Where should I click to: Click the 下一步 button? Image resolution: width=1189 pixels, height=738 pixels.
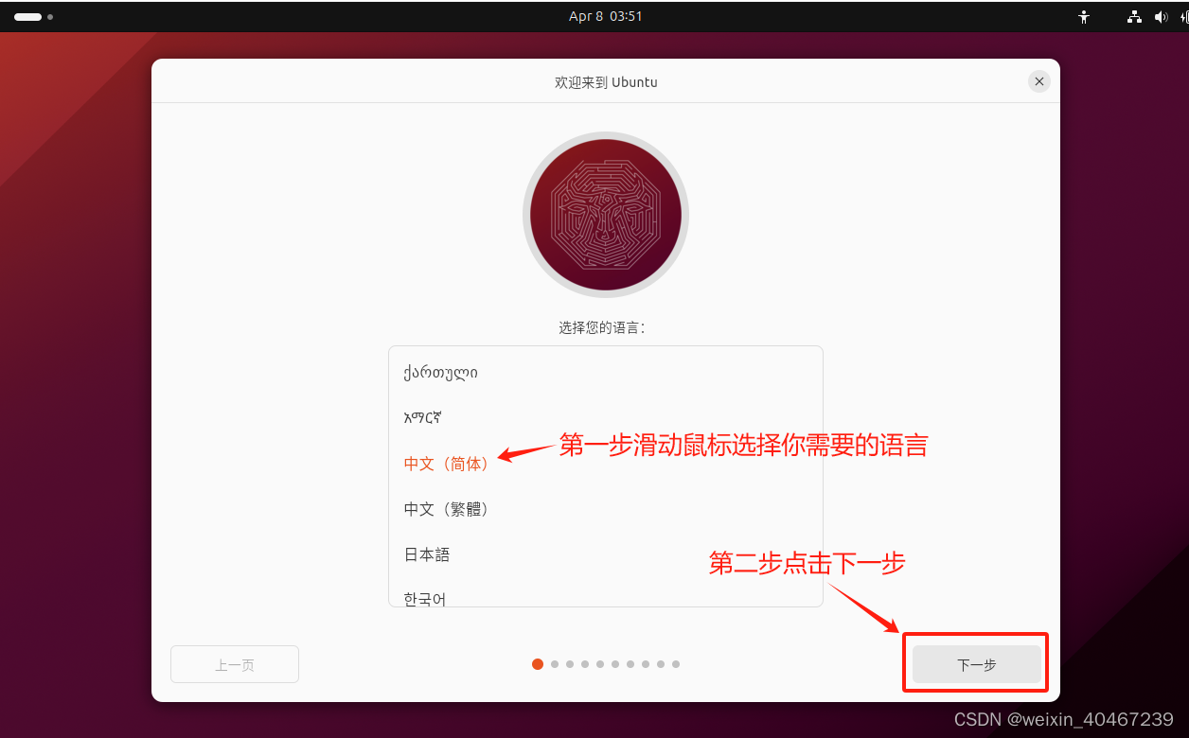(977, 665)
